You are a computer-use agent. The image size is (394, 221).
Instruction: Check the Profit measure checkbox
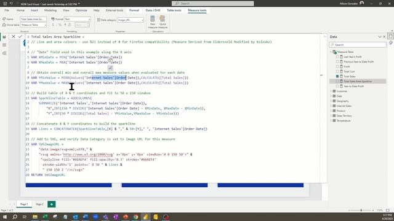pos(337,67)
